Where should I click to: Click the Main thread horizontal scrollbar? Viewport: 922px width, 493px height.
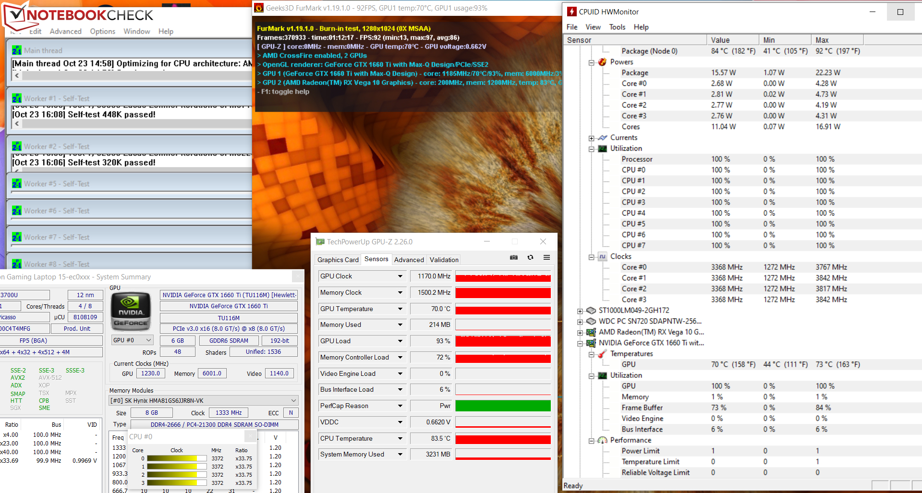click(133, 75)
